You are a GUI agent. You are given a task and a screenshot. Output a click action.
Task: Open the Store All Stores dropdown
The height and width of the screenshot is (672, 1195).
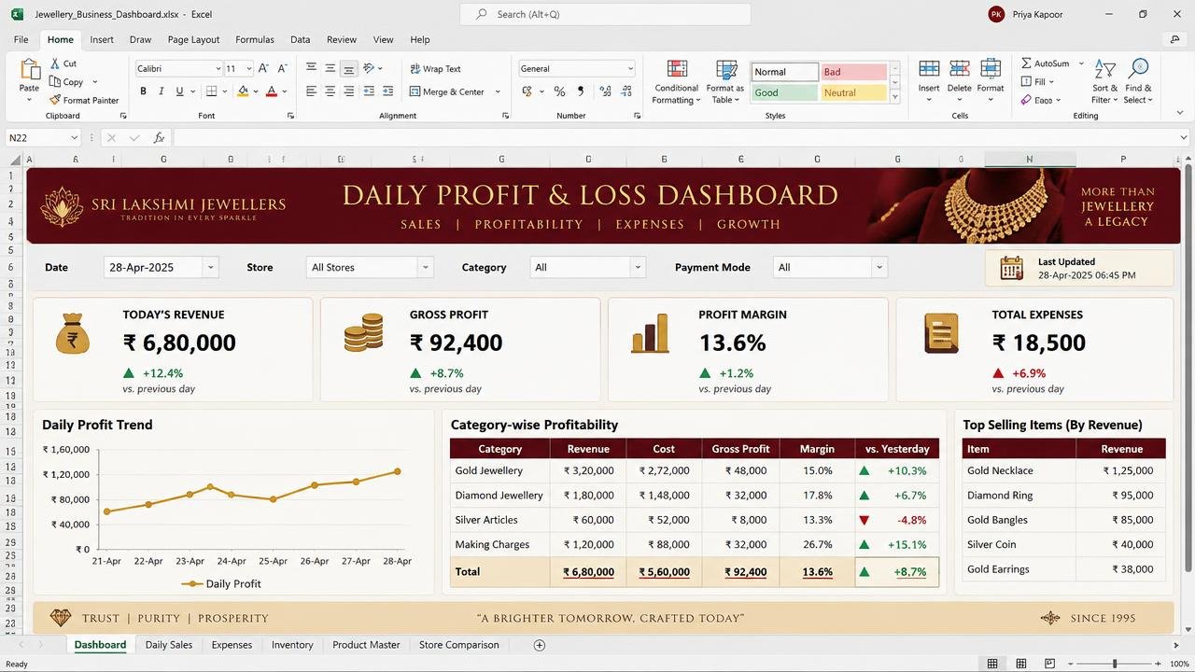[425, 267]
